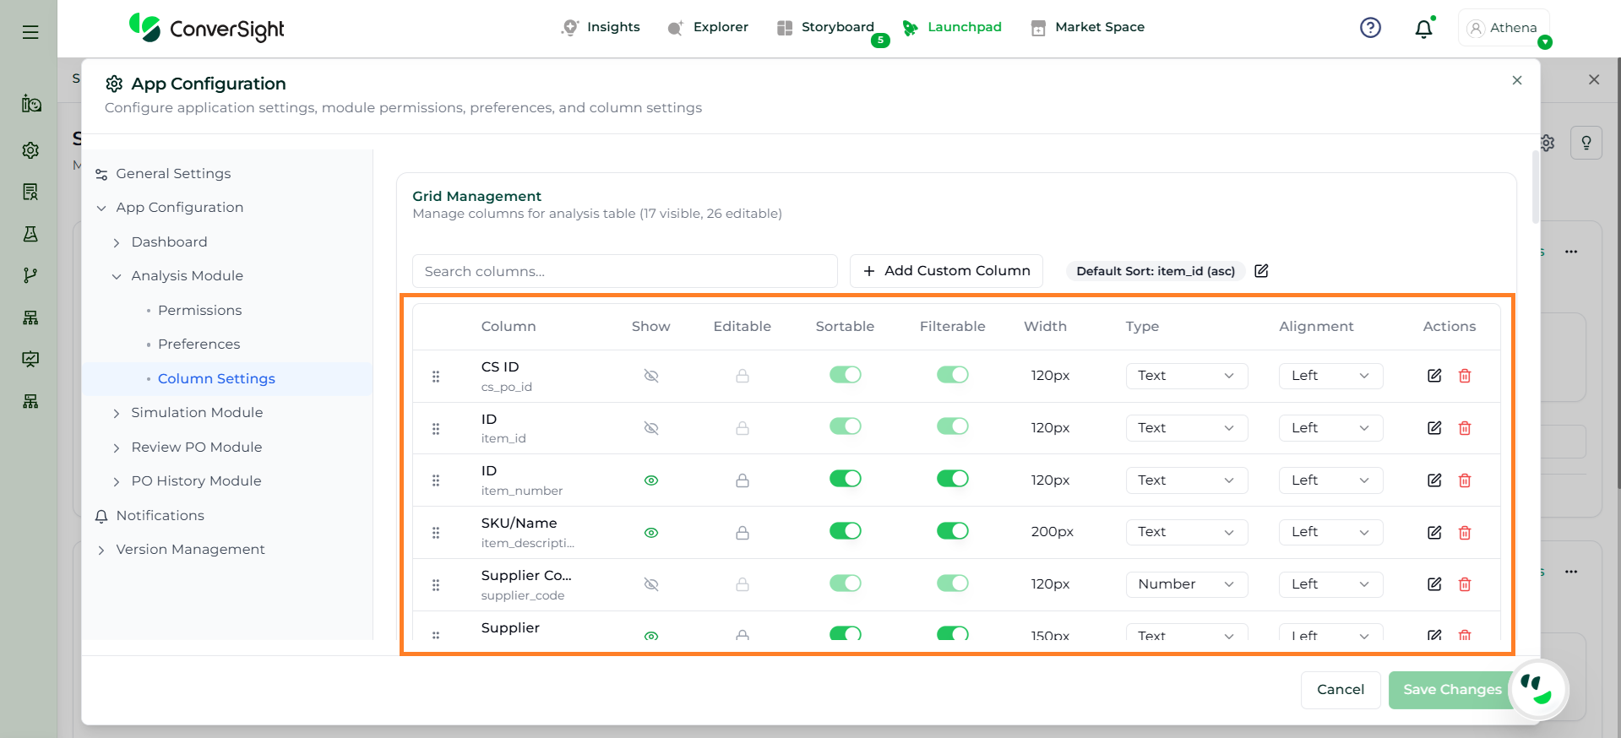Select Permissions under Analysis Module

point(199,311)
